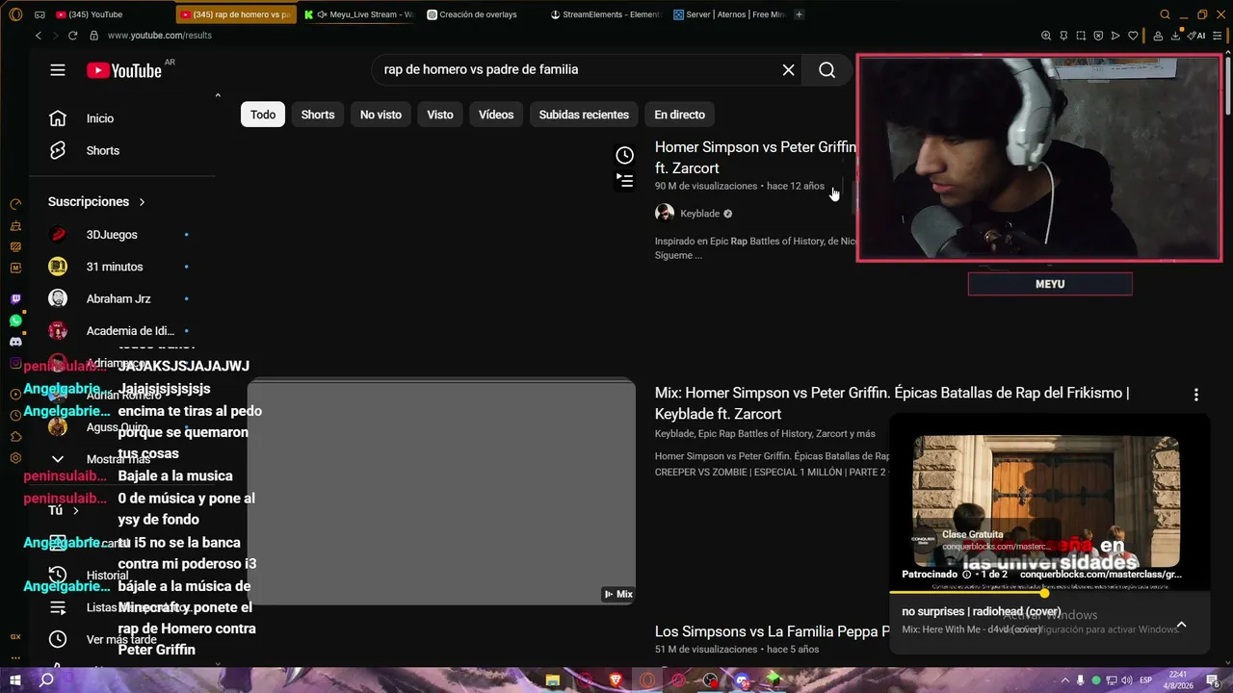Open File Explorer from the taskbar
1233x693 pixels.
(552, 680)
